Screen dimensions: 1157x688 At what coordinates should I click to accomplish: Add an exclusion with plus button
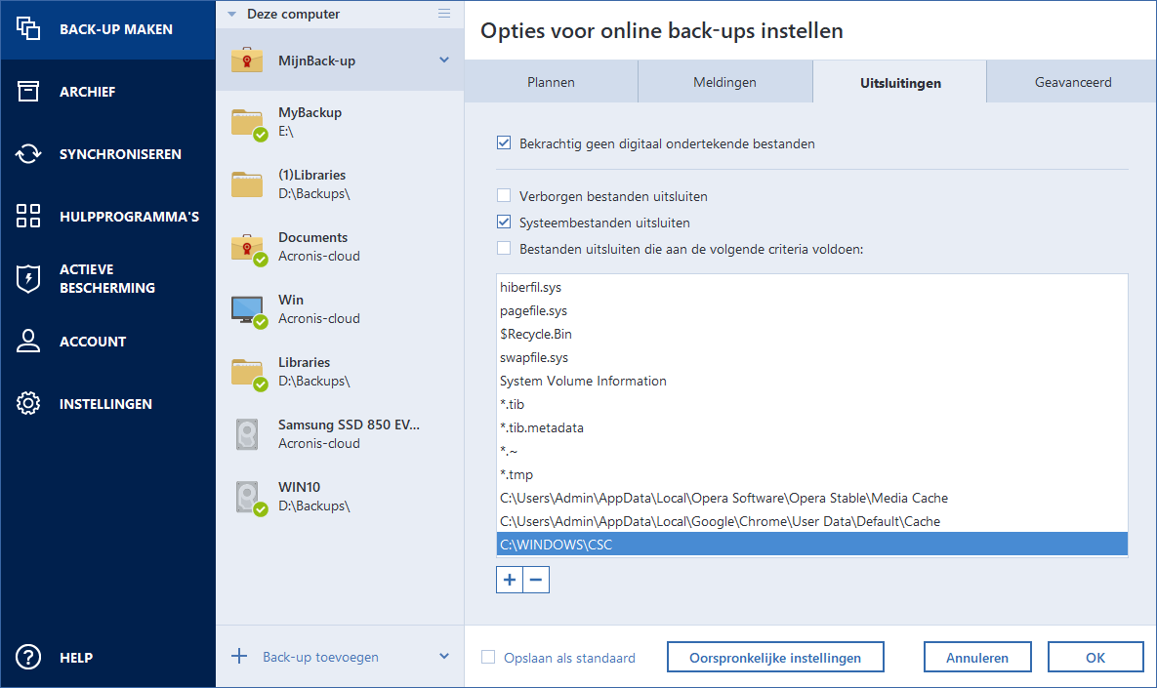click(509, 581)
